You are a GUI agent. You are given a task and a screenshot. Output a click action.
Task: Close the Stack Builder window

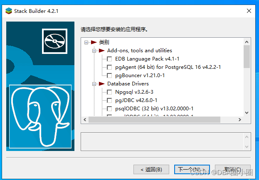coord(249,11)
